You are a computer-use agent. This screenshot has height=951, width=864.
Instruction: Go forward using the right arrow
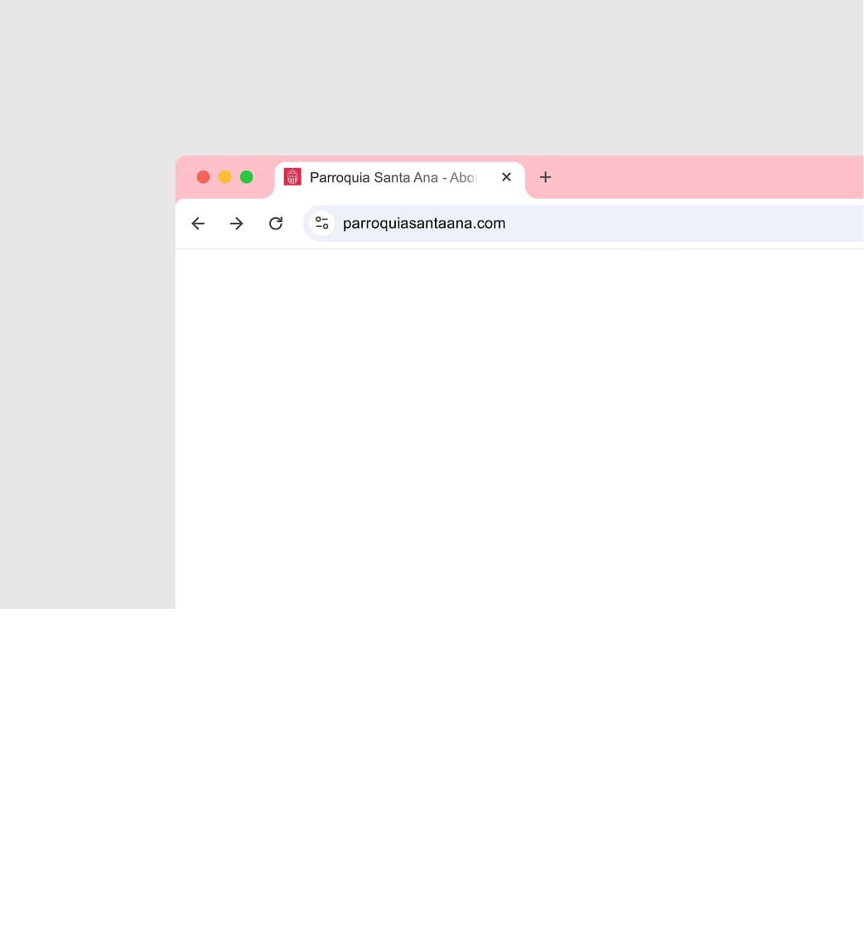(237, 224)
